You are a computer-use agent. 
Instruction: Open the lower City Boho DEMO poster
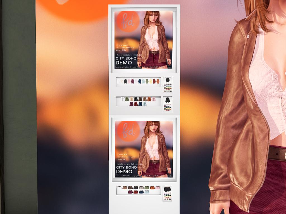144,149
